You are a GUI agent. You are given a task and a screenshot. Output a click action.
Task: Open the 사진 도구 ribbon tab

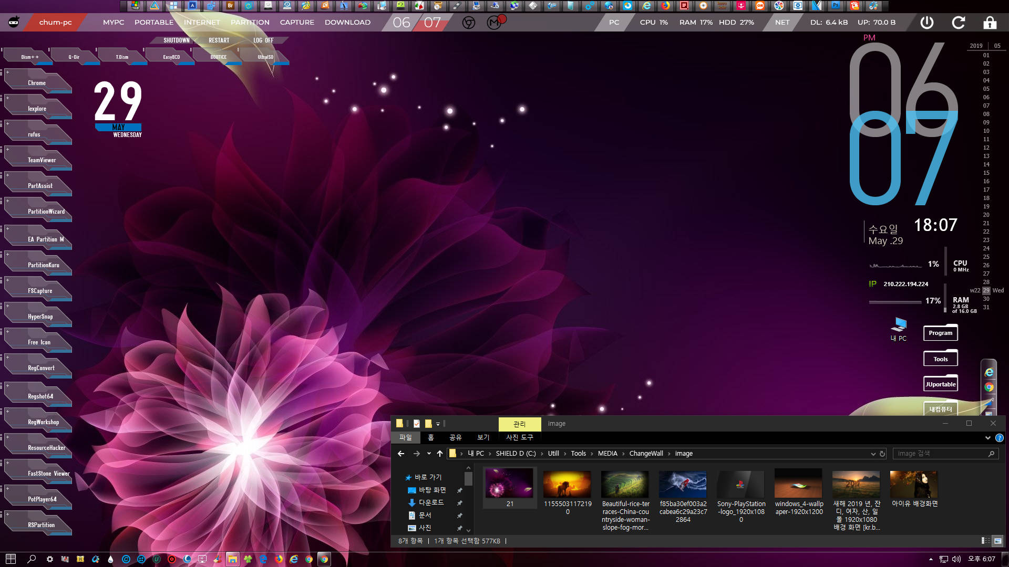click(x=519, y=437)
